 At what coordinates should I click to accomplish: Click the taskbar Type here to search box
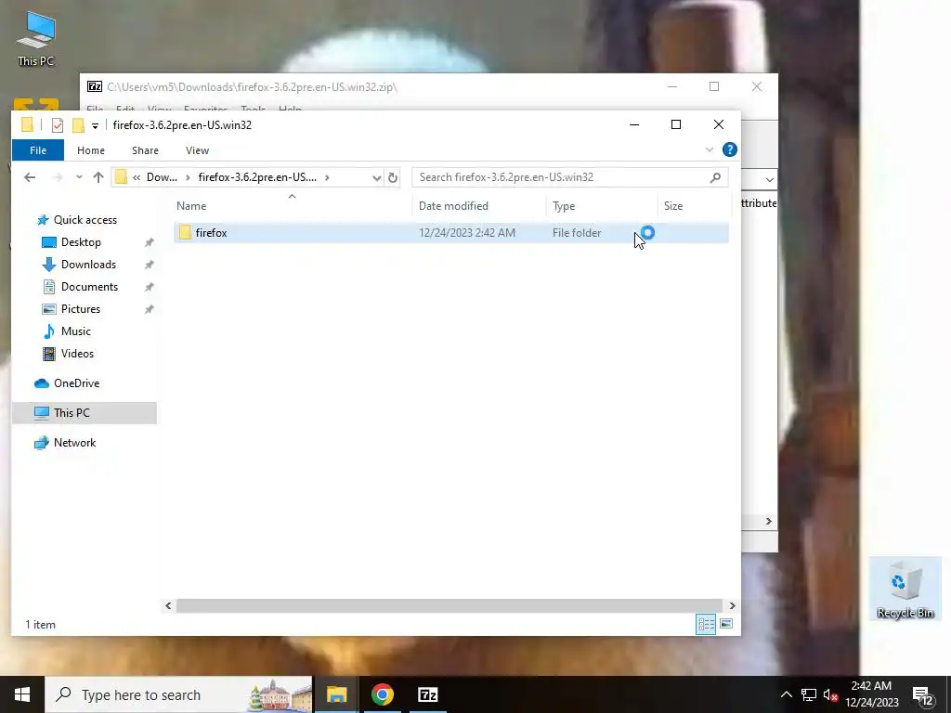point(179,694)
